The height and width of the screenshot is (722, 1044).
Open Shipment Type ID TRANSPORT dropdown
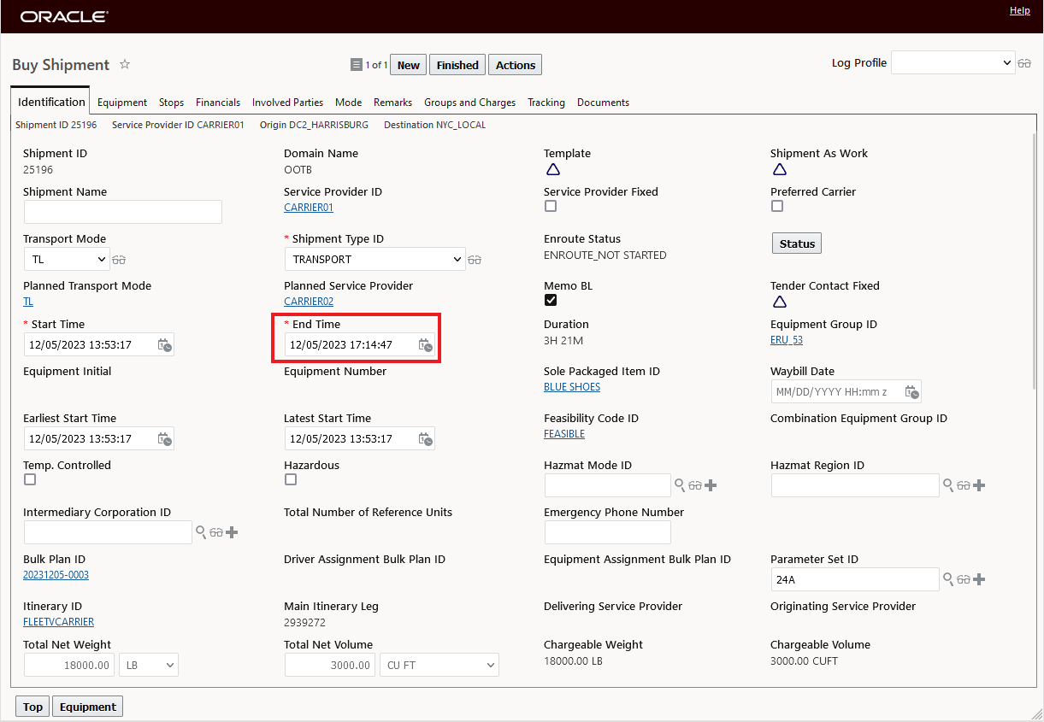[375, 259]
